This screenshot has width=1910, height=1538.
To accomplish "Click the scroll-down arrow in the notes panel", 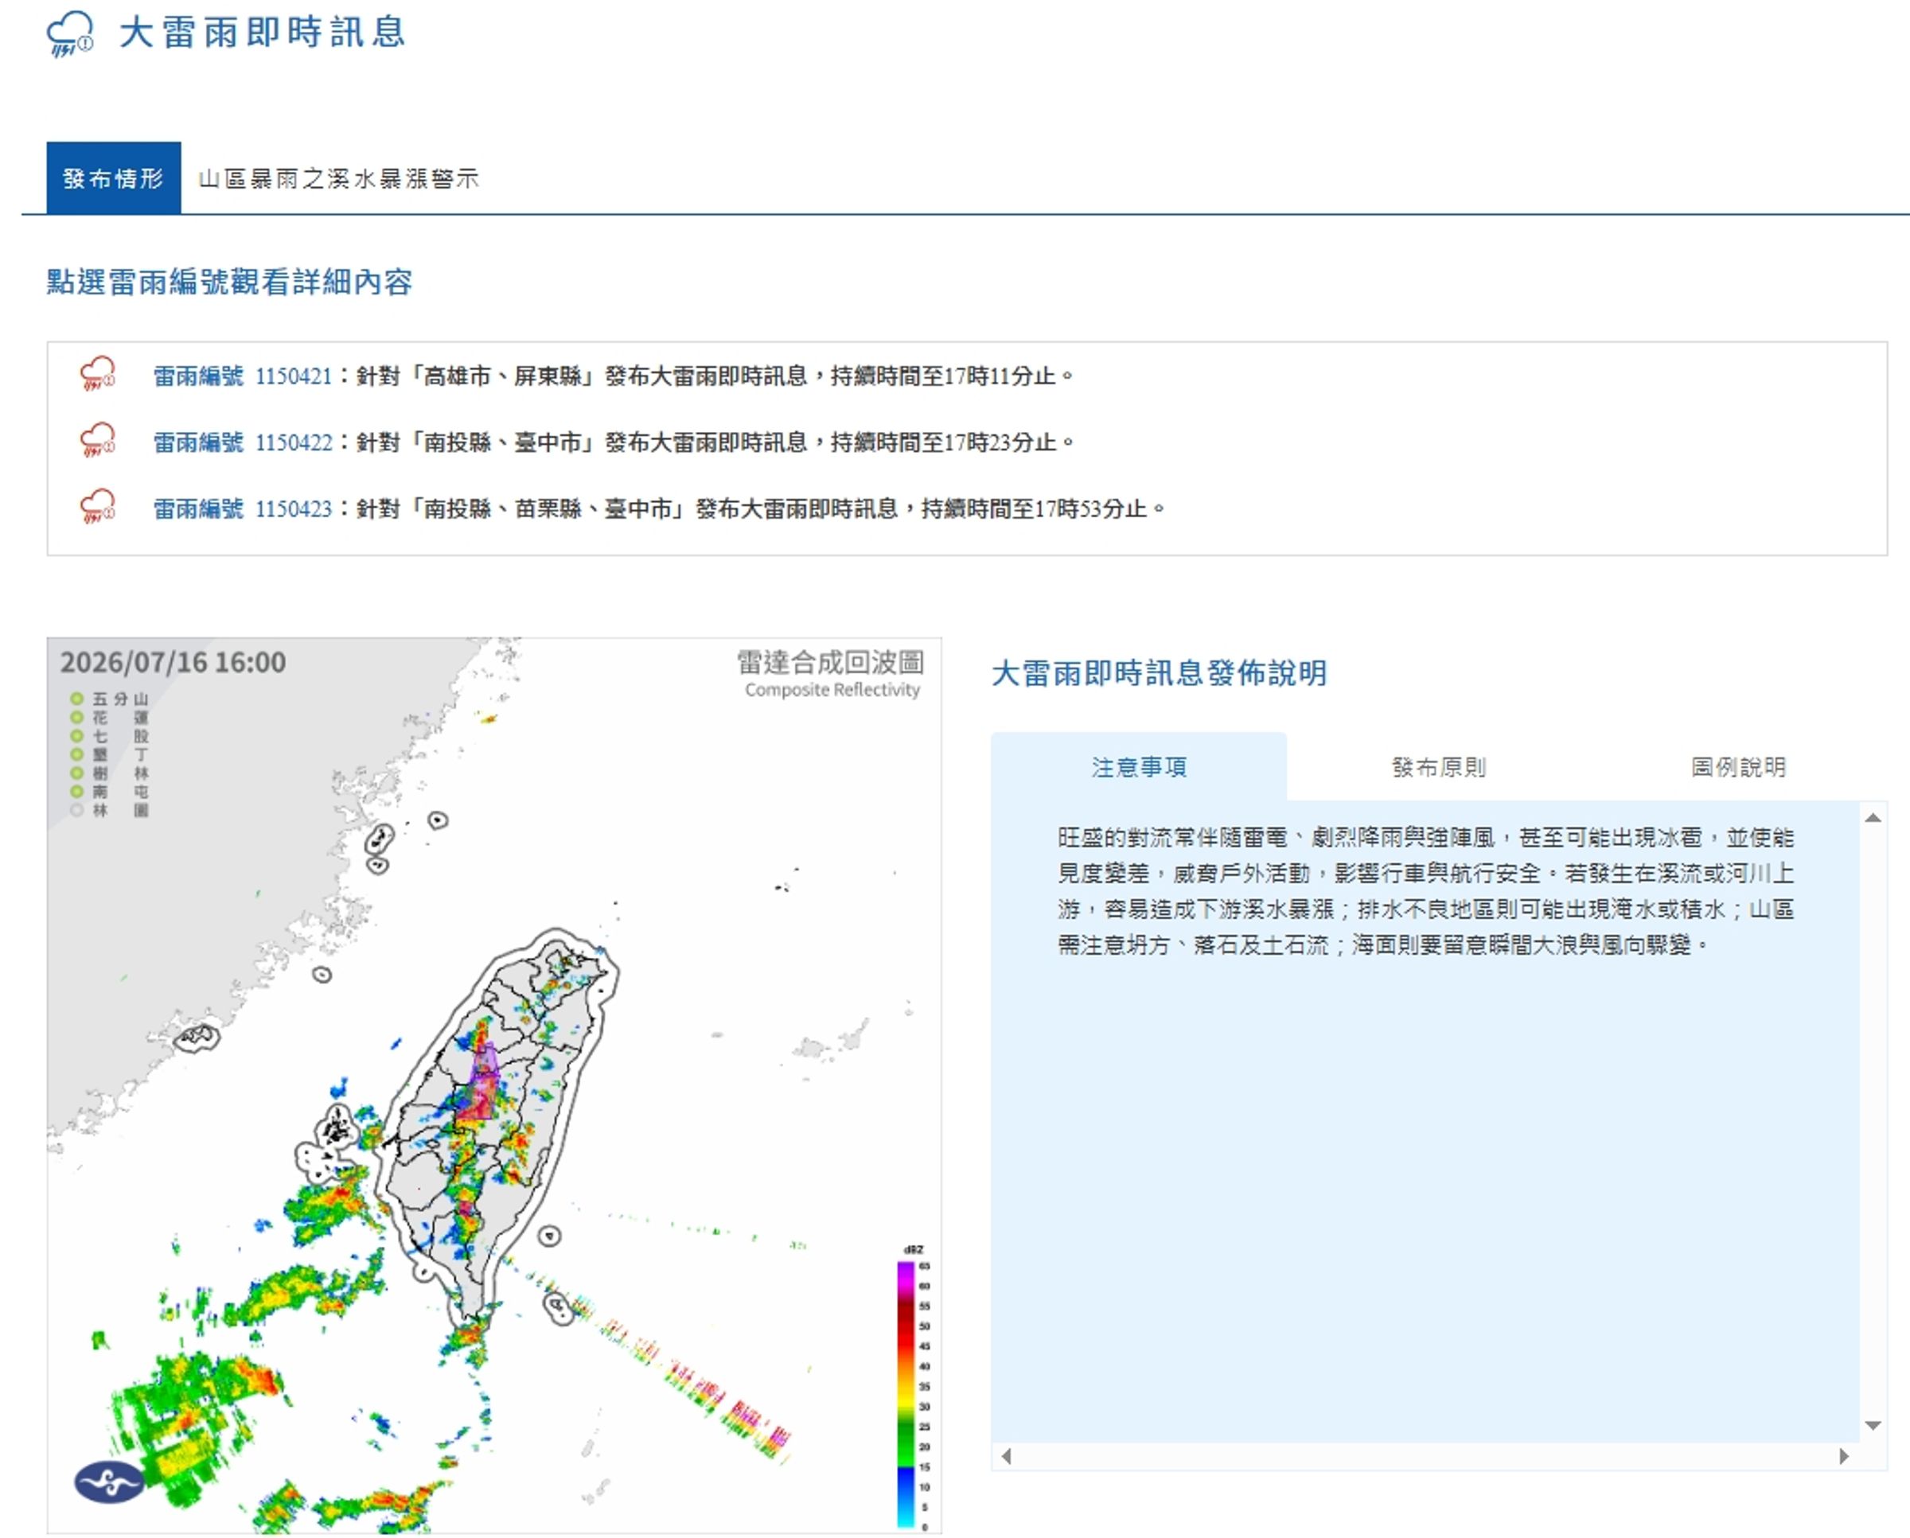I will pyautogui.click(x=1873, y=1426).
